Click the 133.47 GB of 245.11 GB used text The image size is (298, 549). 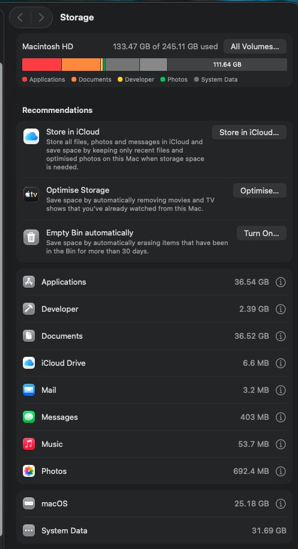pyautogui.click(x=165, y=47)
